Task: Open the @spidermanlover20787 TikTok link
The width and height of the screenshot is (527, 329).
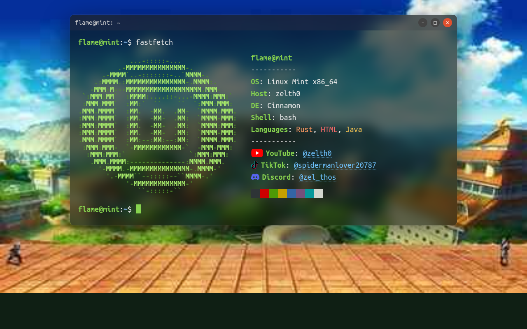Action: coord(335,165)
